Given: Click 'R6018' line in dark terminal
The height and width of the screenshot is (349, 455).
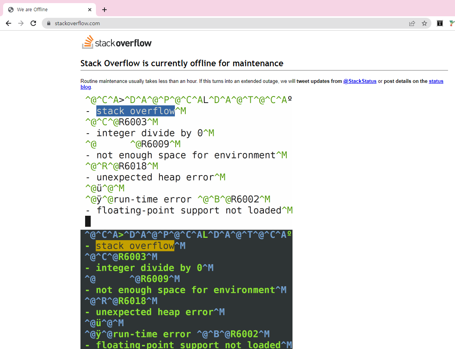Looking at the screenshot, I should (x=121, y=301).
